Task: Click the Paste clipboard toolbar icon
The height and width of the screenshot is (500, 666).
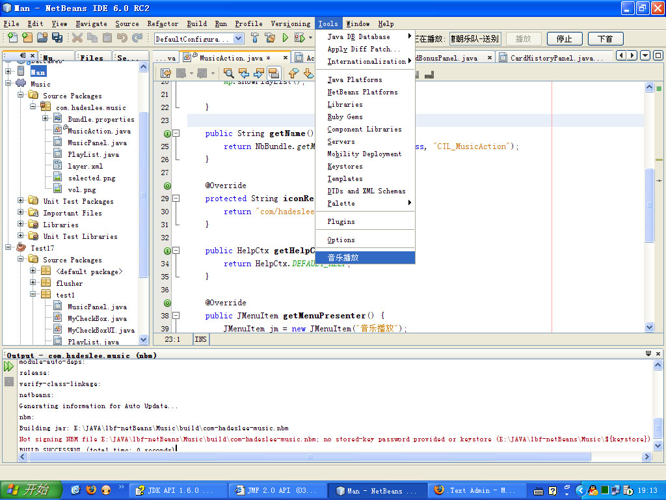Action: pos(107,38)
